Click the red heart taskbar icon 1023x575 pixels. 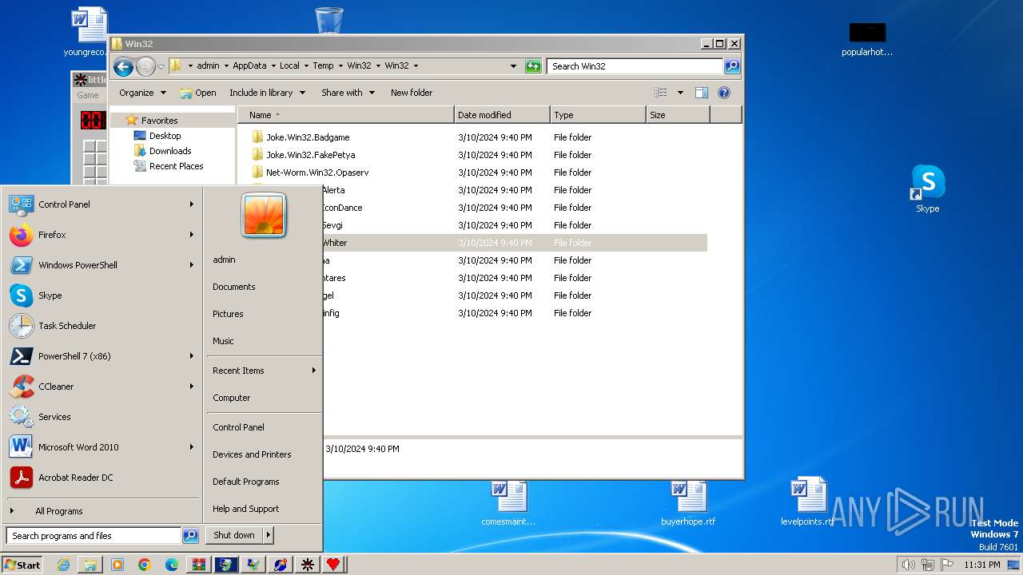tap(333, 565)
